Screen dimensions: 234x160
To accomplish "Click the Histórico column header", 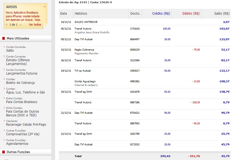I will [x=81, y=13].
